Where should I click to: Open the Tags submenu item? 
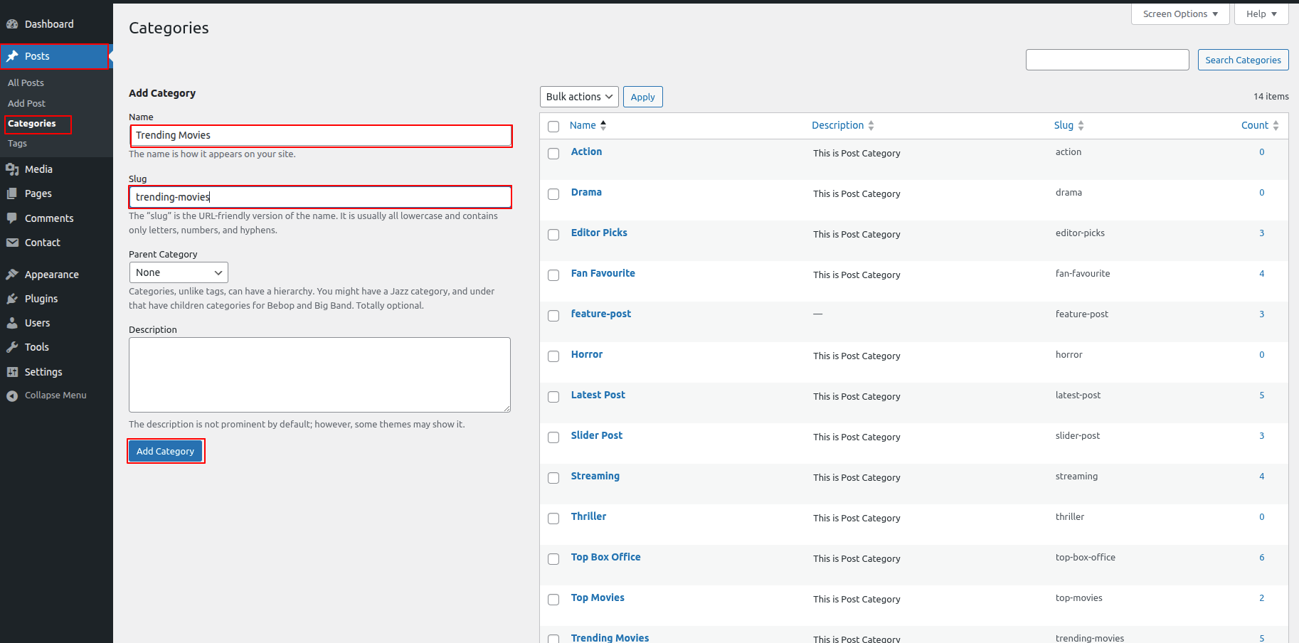[18, 144]
